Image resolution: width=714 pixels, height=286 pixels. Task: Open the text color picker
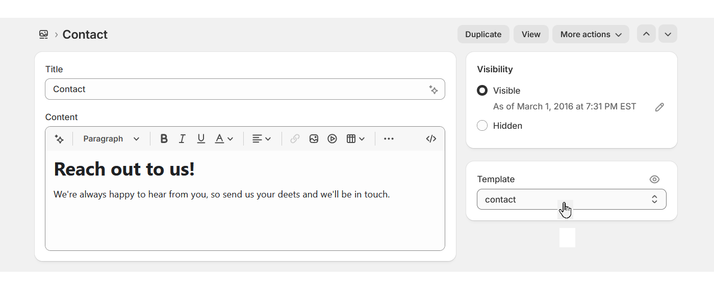[224, 139]
